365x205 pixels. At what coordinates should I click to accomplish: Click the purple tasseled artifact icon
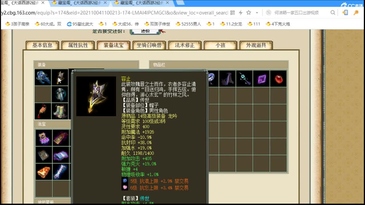click(44, 138)
